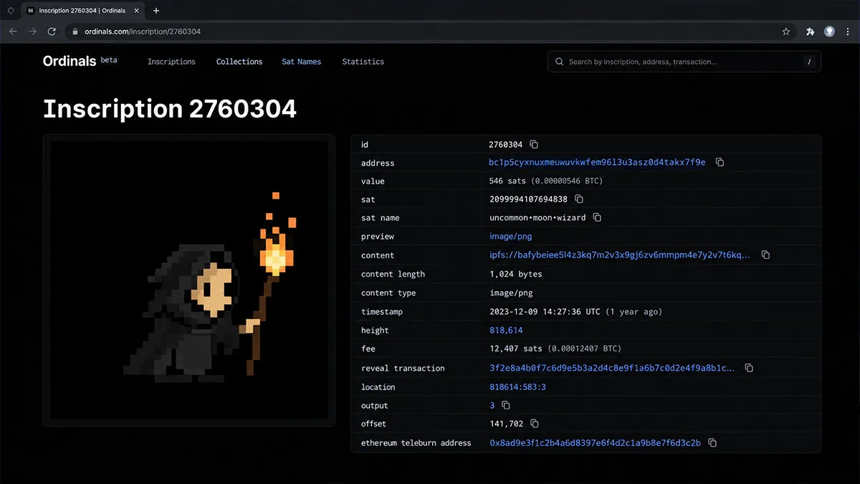Open the browser extensions puzzle icon

810,32
